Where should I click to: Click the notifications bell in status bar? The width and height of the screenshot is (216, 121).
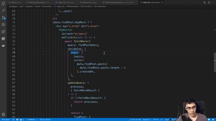pos(213,120)
